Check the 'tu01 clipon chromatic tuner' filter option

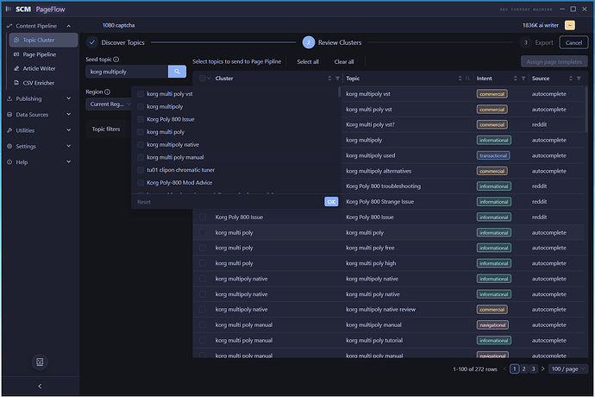[x=141, y=170]
